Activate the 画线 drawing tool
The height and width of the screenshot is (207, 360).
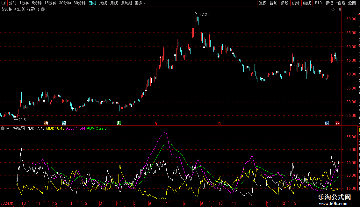[307, 3]
